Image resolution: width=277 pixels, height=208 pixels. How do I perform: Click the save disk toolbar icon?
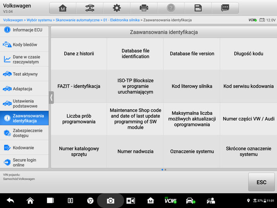pyautogui.click(x=198, y=8)
